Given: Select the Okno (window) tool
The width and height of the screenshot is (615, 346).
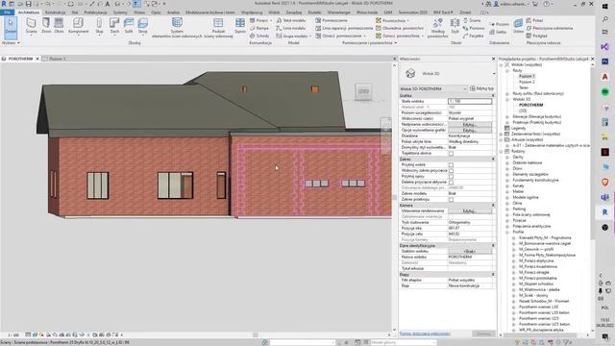Looking at the screenshot, I should coord(59,26).
